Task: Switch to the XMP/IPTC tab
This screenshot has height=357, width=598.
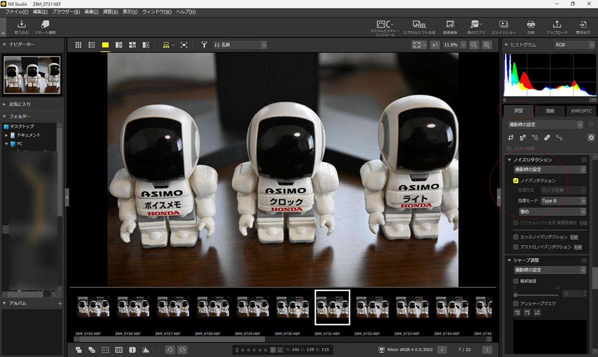Action: tap(581, 111)
